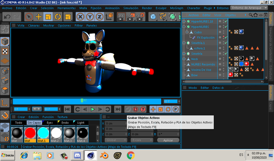
Task: Enable Texture mode checkerboard icon
Action: pyautogui.click(x=5, y=51)
